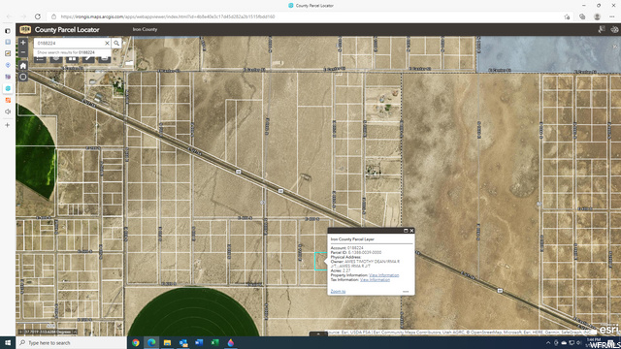Open Outlook from taskbar
This screenshot has width=621, height=349.
183,342
